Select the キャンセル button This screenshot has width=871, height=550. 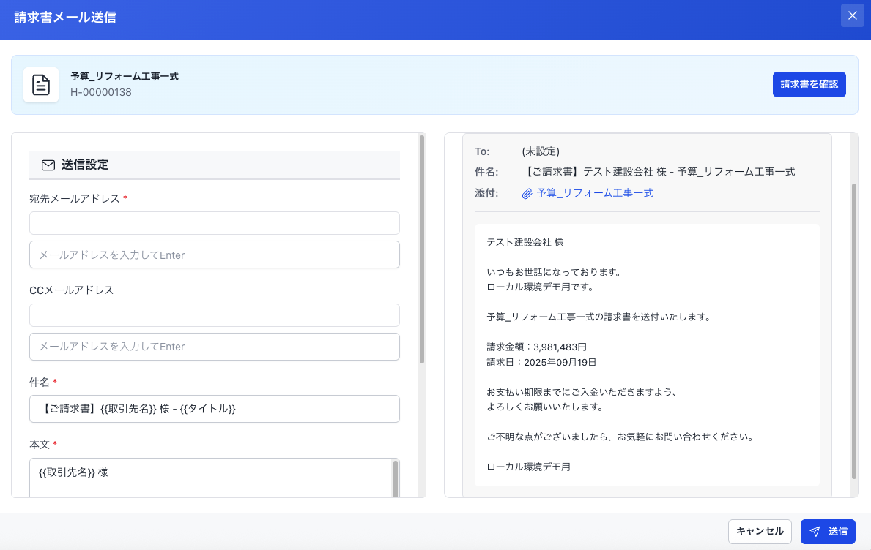[760, 532]
